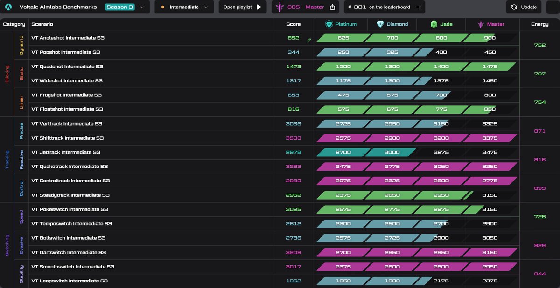Click the Master rank icon in header
Image resolution: width=560 pixels, height=288 pixels.
[481, 24]
